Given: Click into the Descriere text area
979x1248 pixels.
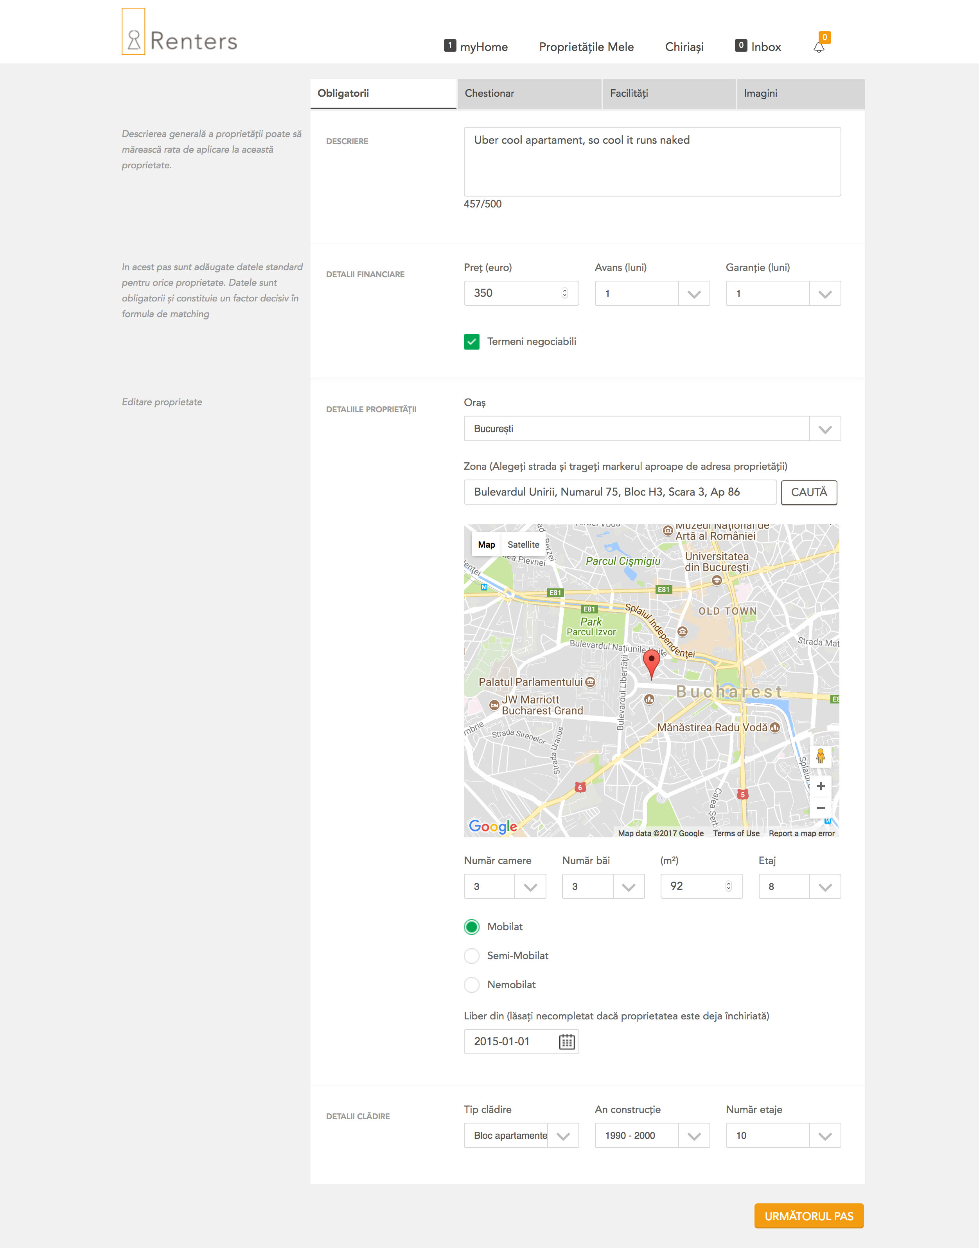Looking at the screenshot, I should point(652,162).
